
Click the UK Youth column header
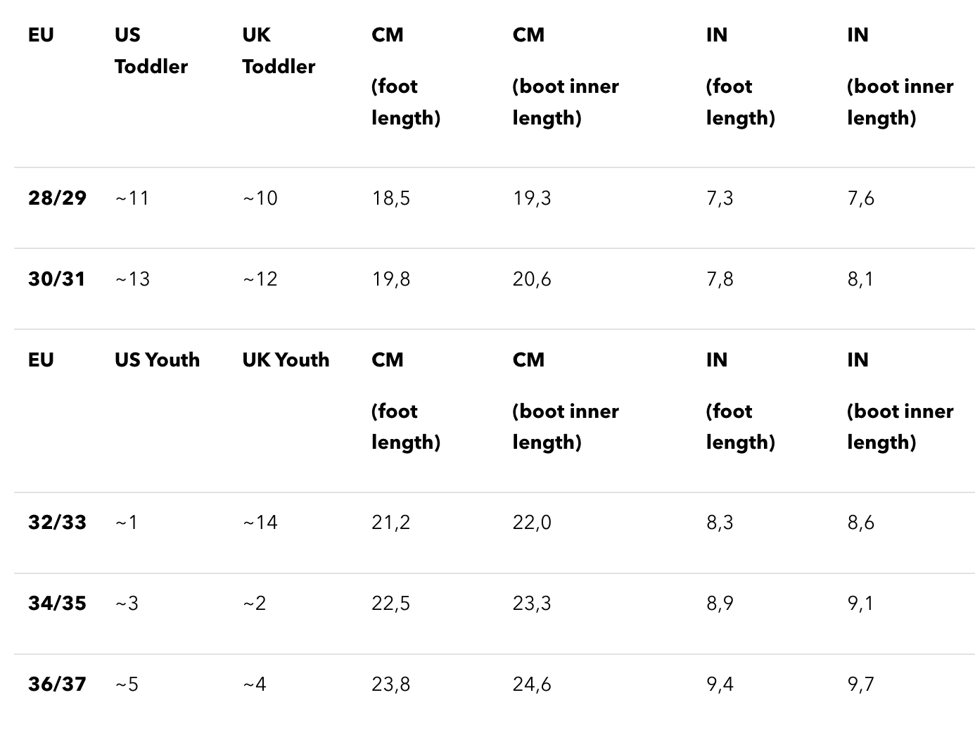coord(286,359)
